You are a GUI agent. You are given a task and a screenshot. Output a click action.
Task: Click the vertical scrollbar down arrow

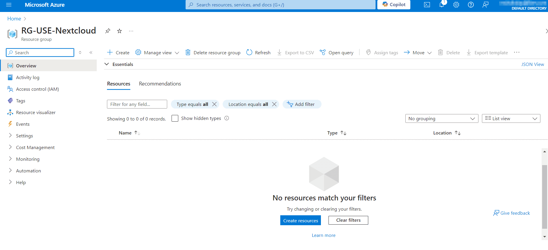544,237
